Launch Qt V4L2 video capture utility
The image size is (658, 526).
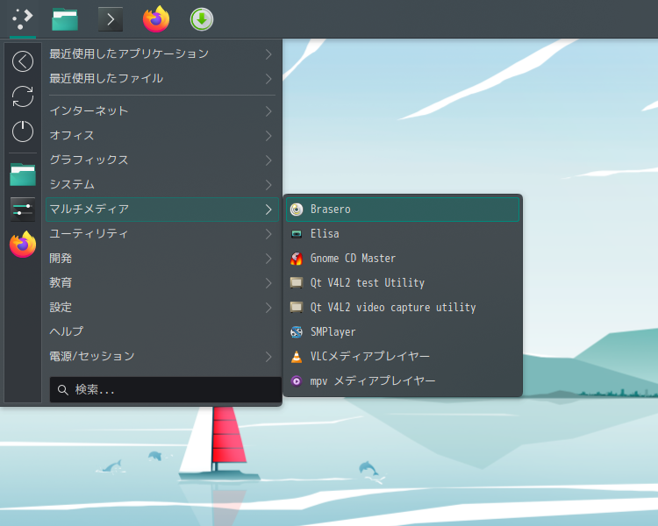[403, 308]
